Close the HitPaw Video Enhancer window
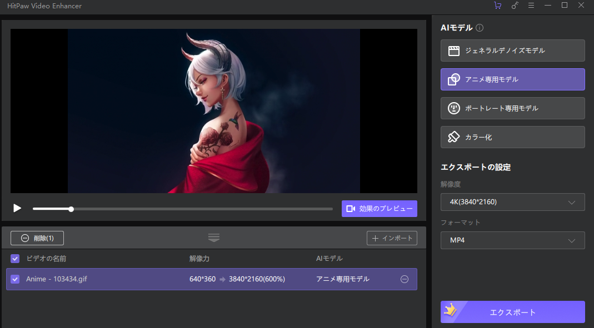 click(x=581, y=5)
